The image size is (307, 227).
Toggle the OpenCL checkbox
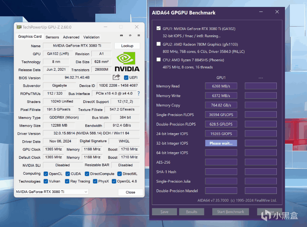coord(46,174)
